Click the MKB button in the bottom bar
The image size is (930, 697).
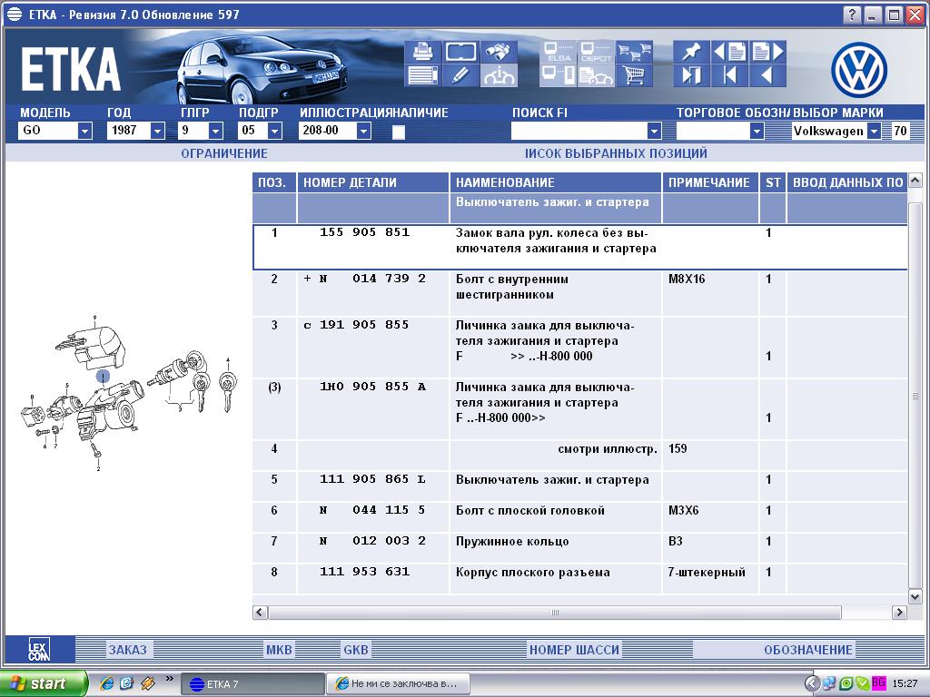pyautogui.click(x=279, y=650)
